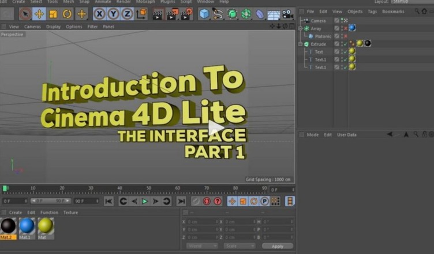Disable the Extrude object green checkmark

click(x=346, y=44)
